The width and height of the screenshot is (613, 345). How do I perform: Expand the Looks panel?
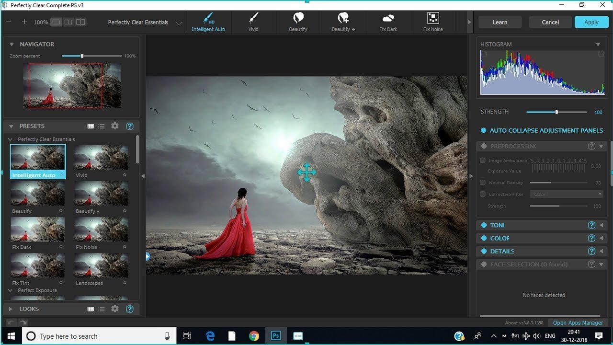click(x=11, y=309)
